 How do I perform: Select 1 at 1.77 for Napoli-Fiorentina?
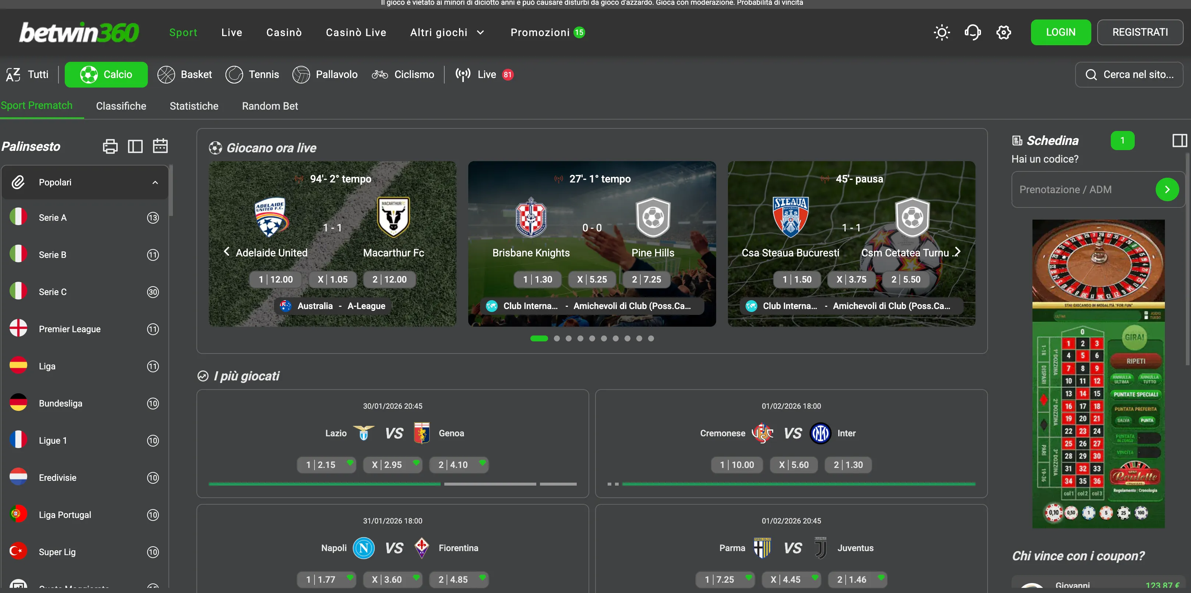(326, 580)
